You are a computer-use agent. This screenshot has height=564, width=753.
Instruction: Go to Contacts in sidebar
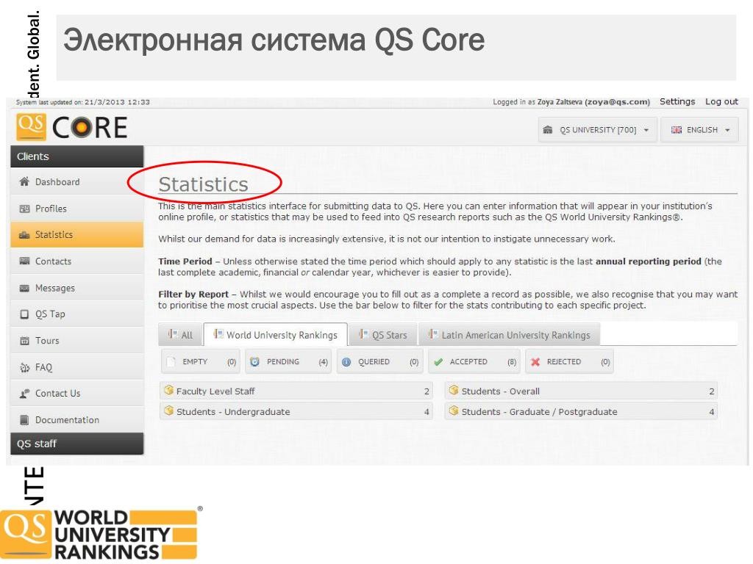click(x=76, y=261)
